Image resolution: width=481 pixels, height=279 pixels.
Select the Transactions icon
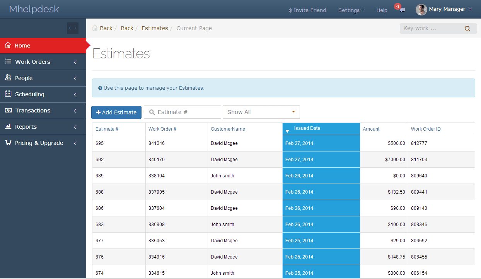point(8,111)
